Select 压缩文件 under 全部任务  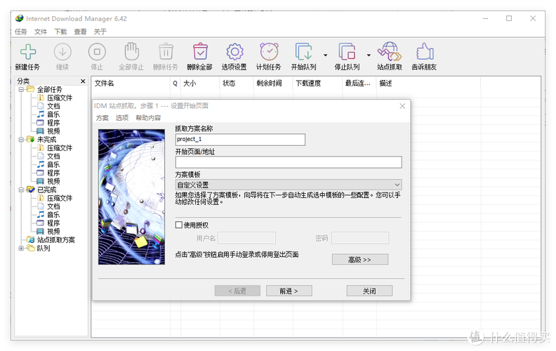tap(60, 98)
